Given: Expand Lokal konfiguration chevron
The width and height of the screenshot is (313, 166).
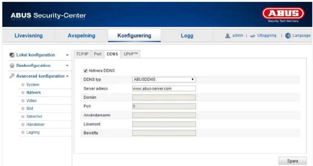Looking at the screenshot, I should click(67, 55).
